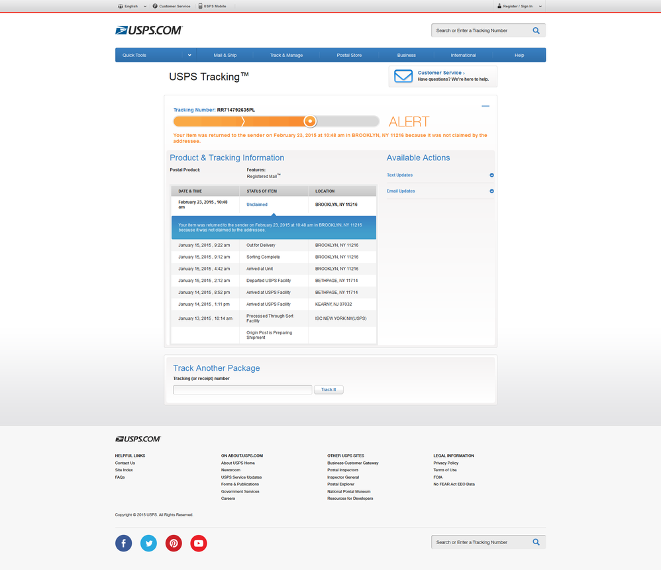Open the English language dropdown

(132, 6)
